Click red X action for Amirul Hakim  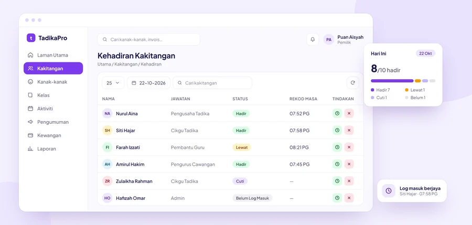click(349, 164)
